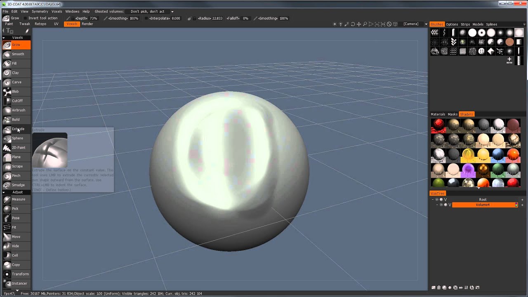Select the Pose tool
Image resolution: width=528 pixels, height=297 pixels.
tap(16, 218)
